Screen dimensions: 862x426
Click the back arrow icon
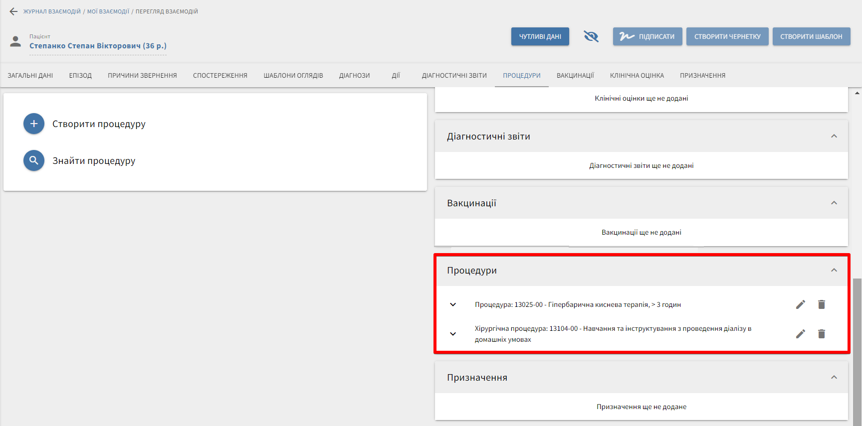pos(13,11)
